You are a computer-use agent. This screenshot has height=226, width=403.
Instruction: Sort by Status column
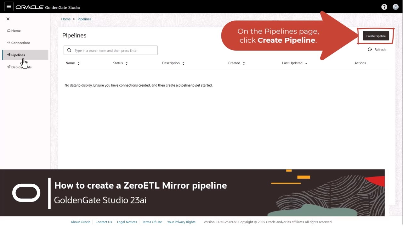pos(121,63)
